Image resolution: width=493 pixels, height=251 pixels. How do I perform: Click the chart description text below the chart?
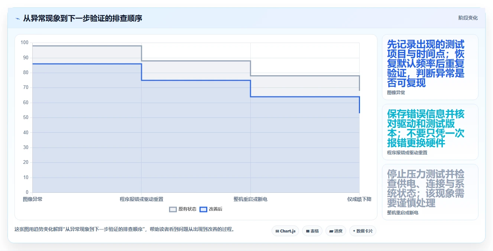point(124,229)
